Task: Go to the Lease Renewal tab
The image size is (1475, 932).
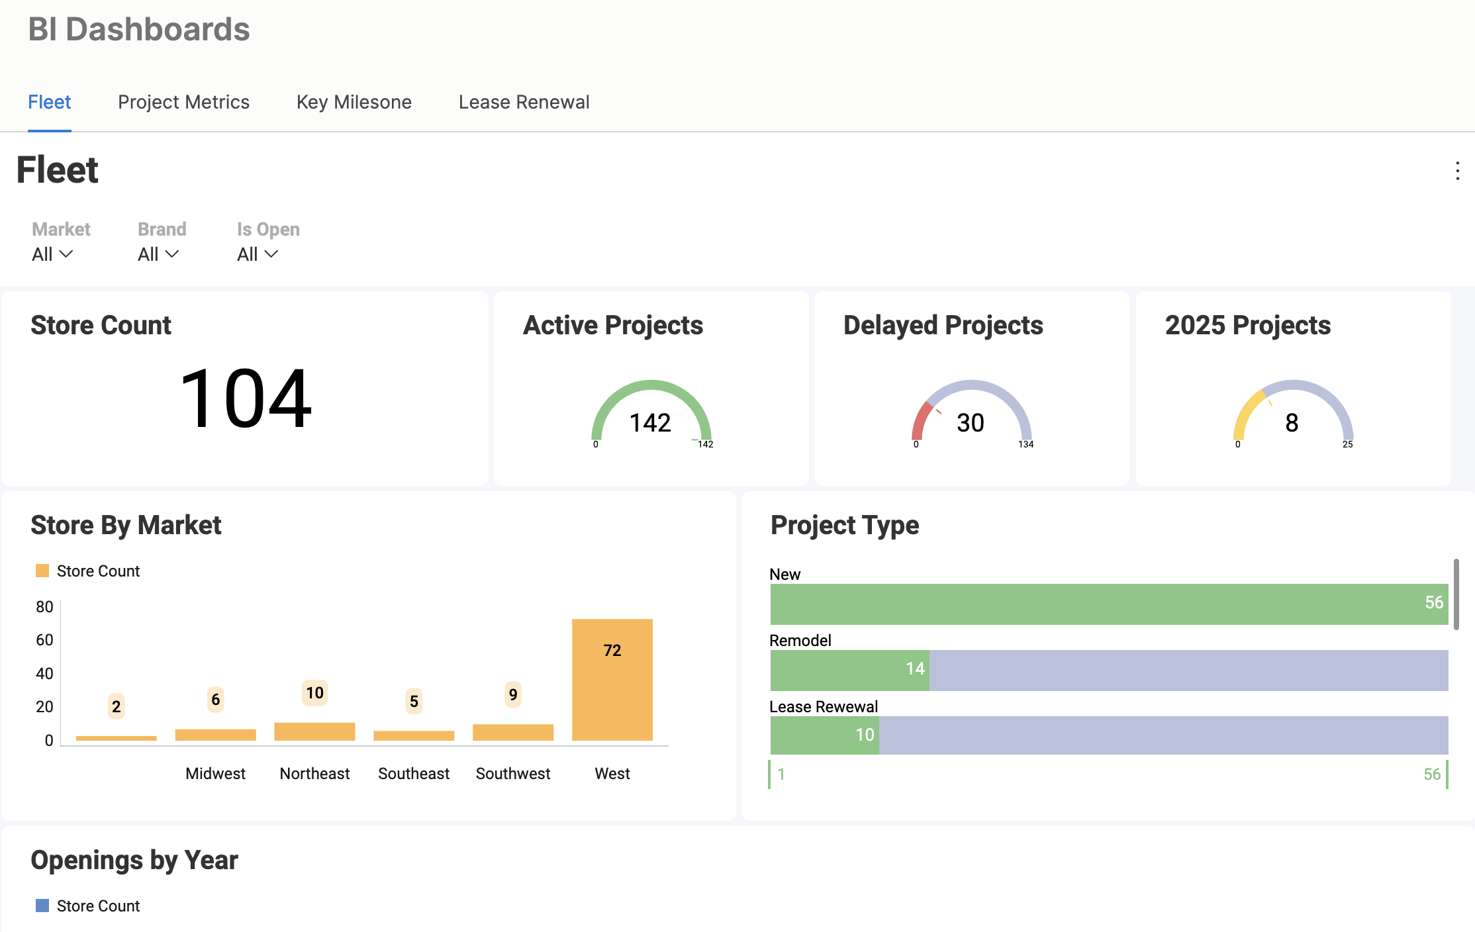Action: coord(524,102)
